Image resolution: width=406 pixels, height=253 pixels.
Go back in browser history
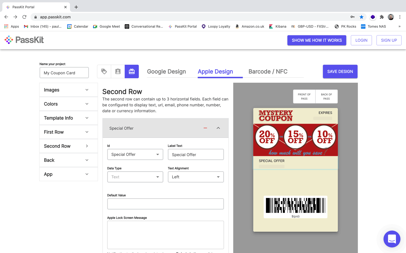(6, 17)
